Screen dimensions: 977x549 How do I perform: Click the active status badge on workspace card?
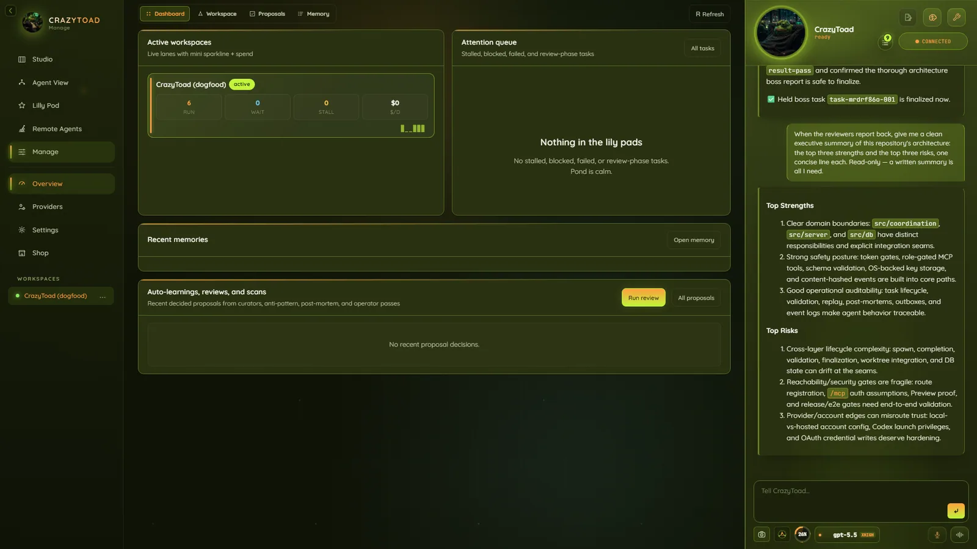(x=242, y=84)
